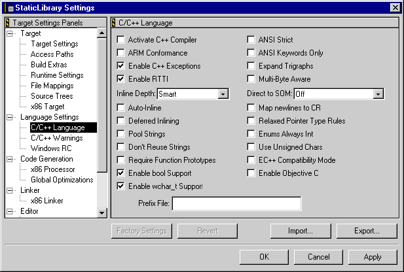Enable Relaxed Pointer Type Rules
The height and width of the screenshot is (272, 404).
pyautogui.click(x=251, y=121)
